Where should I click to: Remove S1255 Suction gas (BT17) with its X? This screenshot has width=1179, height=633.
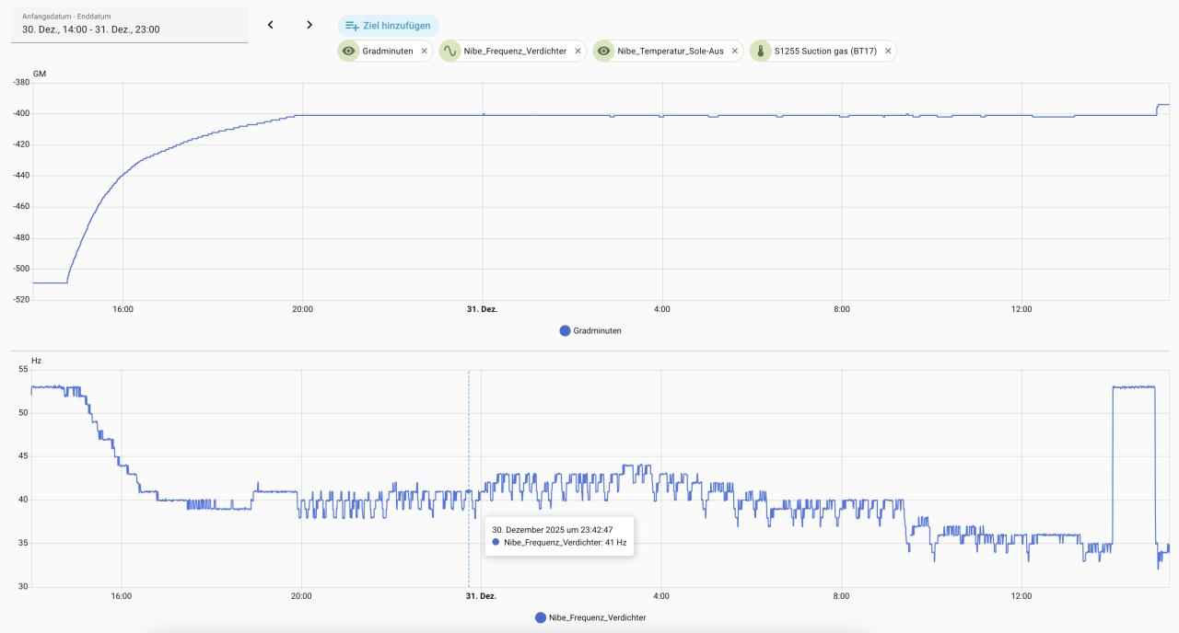tap(888, 52)
